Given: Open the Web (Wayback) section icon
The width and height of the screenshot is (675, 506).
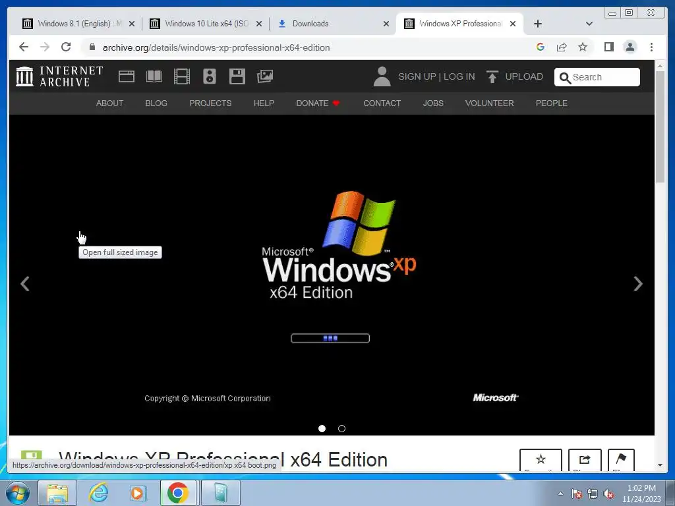Looking at the screenshot, I should tap(127, 76).
